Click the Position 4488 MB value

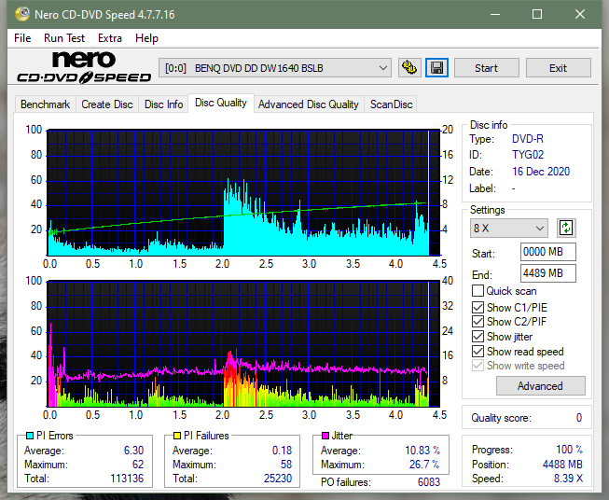coord(562,465)
